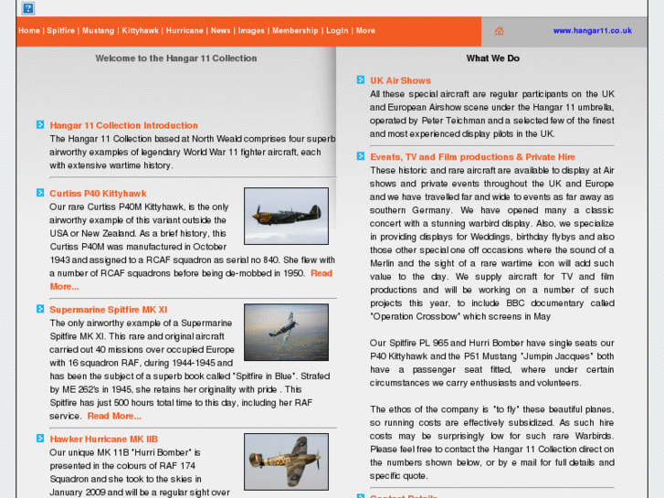Click the 'What We Do' heading
The image size is (664, 498).
(x=493, y=58)
